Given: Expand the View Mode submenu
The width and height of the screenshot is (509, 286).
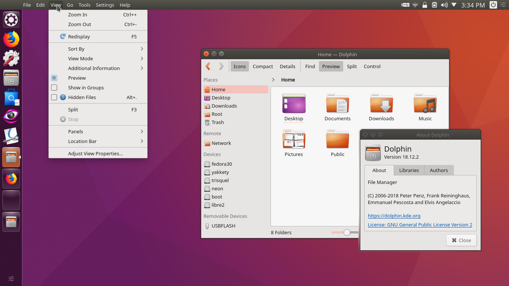Looking at the screenshot, I should [x=98, y=58].
